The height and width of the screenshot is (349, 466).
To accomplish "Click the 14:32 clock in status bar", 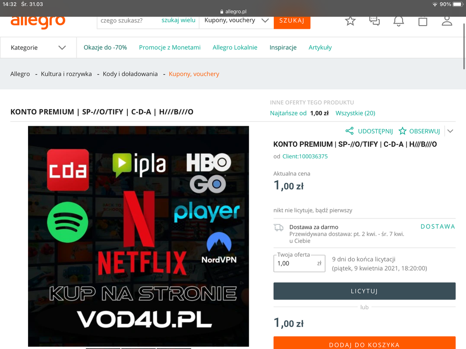I will point(9,4).
